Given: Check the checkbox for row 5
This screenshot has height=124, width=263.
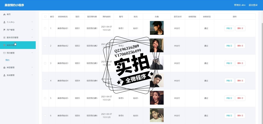Looking at the screenshot, I should click(45, 98).
